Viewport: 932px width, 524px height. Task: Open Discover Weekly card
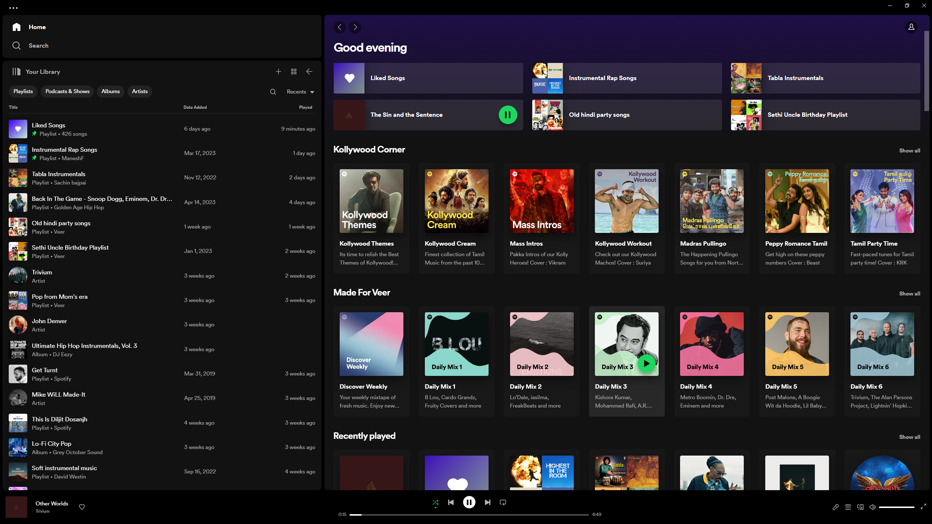tap(371, 361)
